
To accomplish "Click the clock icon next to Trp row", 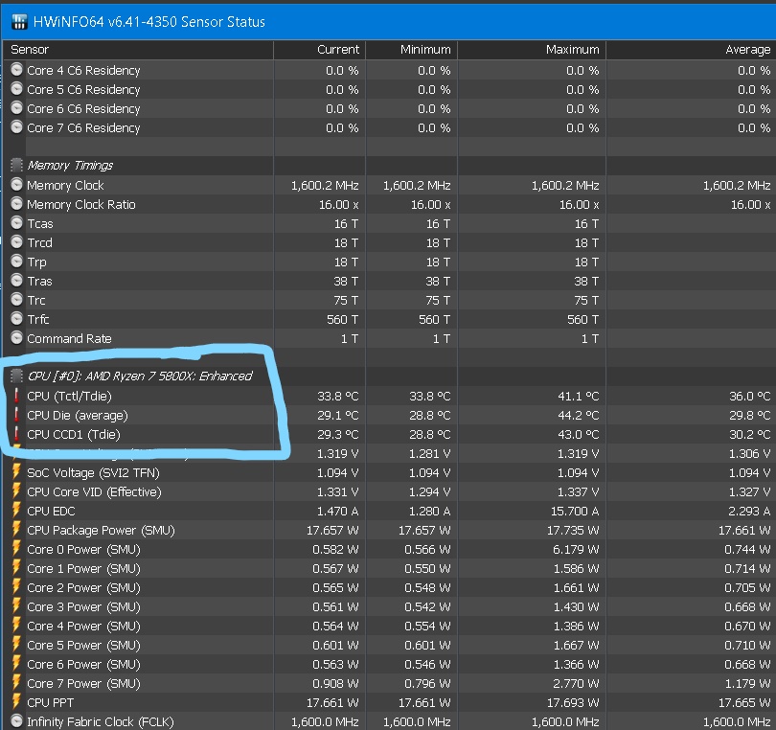I will click(x=17, y=262).
